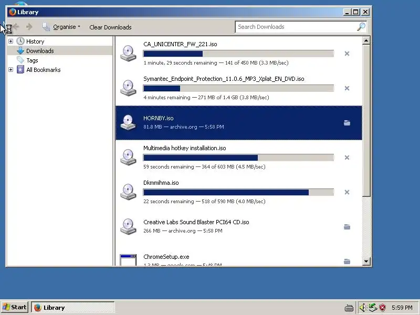Select Tags in the sidebar
420x315 pixels.
[32, 60]
